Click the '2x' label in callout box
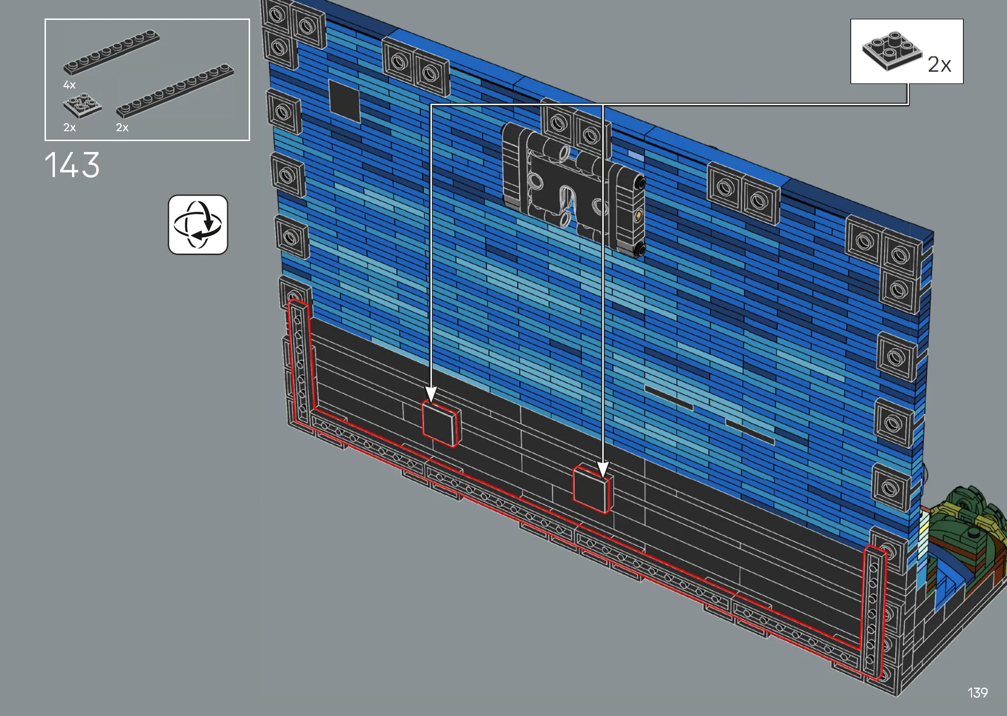Image resolution: width=1007 pixels, height=716 pixels. (939, 64)
